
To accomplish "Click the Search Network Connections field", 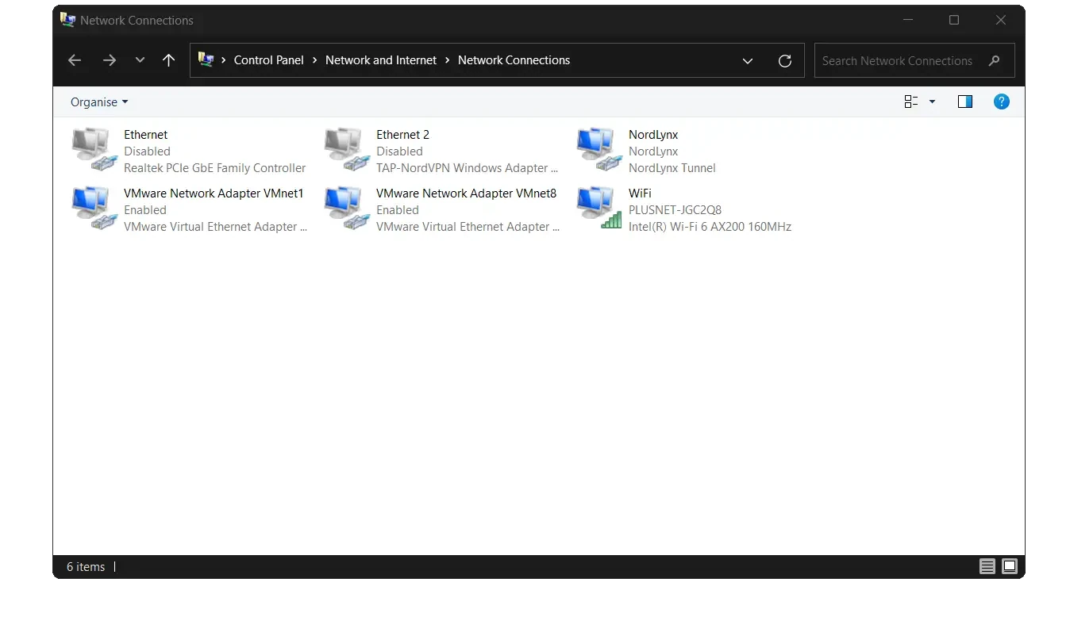I will coord(914,60).
